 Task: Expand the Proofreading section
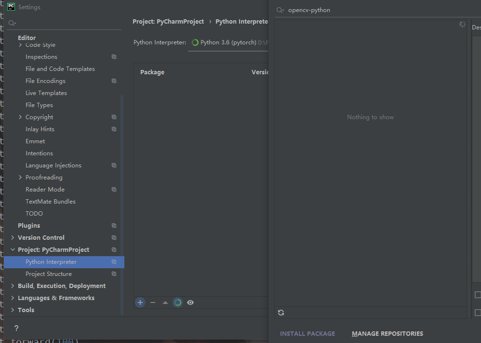click(x=20, y=177)
